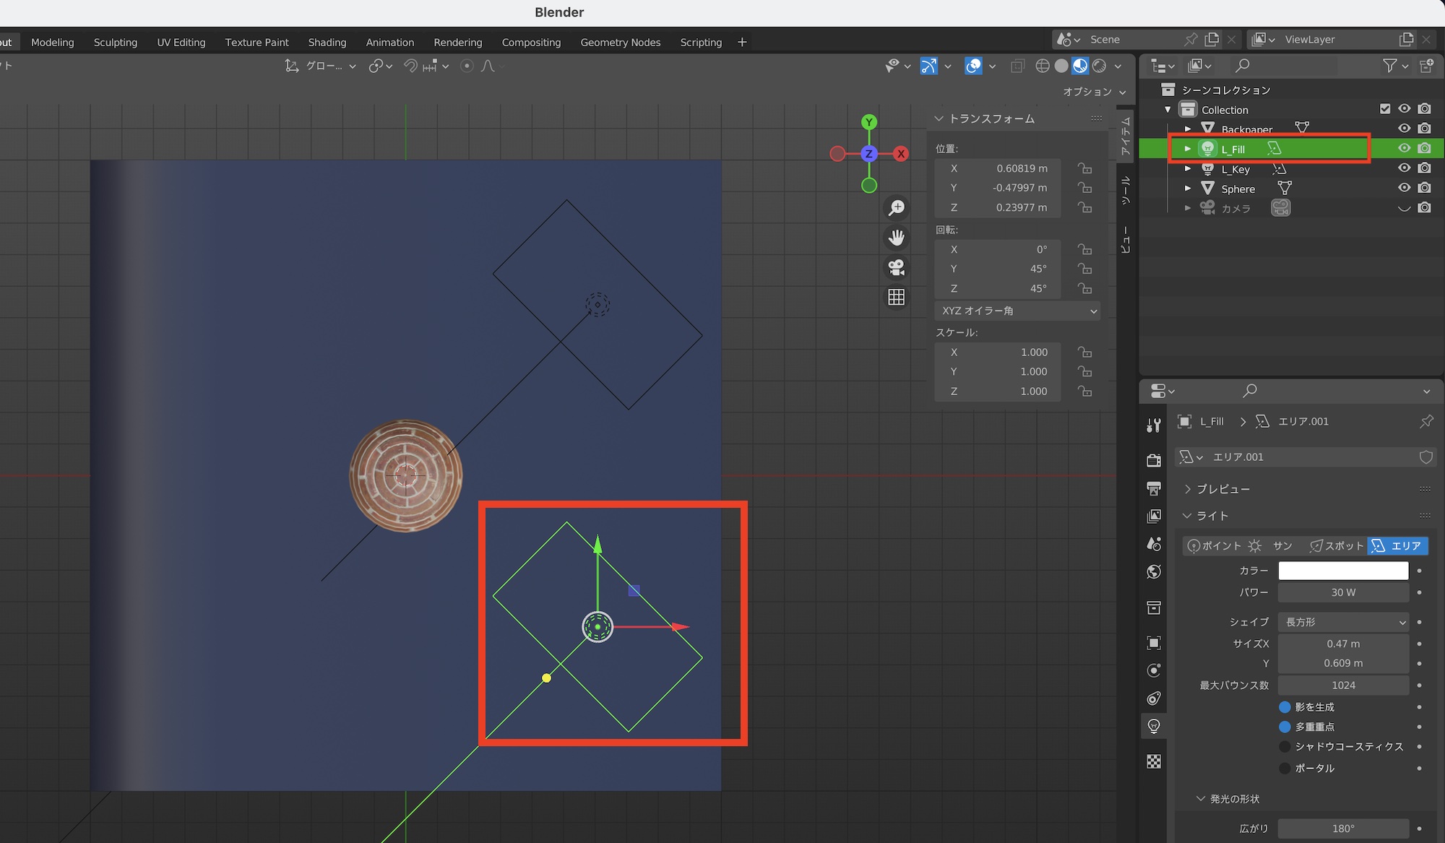Screen dimensions: 1445x843
Task: Switch to Geometry Nodes workspace tab
Action: click(620, 42)
